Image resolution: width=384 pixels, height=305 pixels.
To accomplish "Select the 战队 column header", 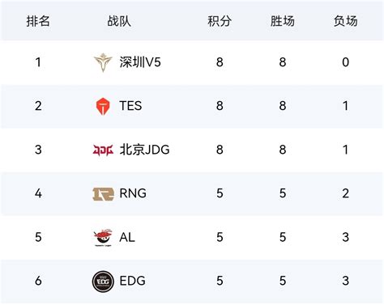I will pos(119,21).
